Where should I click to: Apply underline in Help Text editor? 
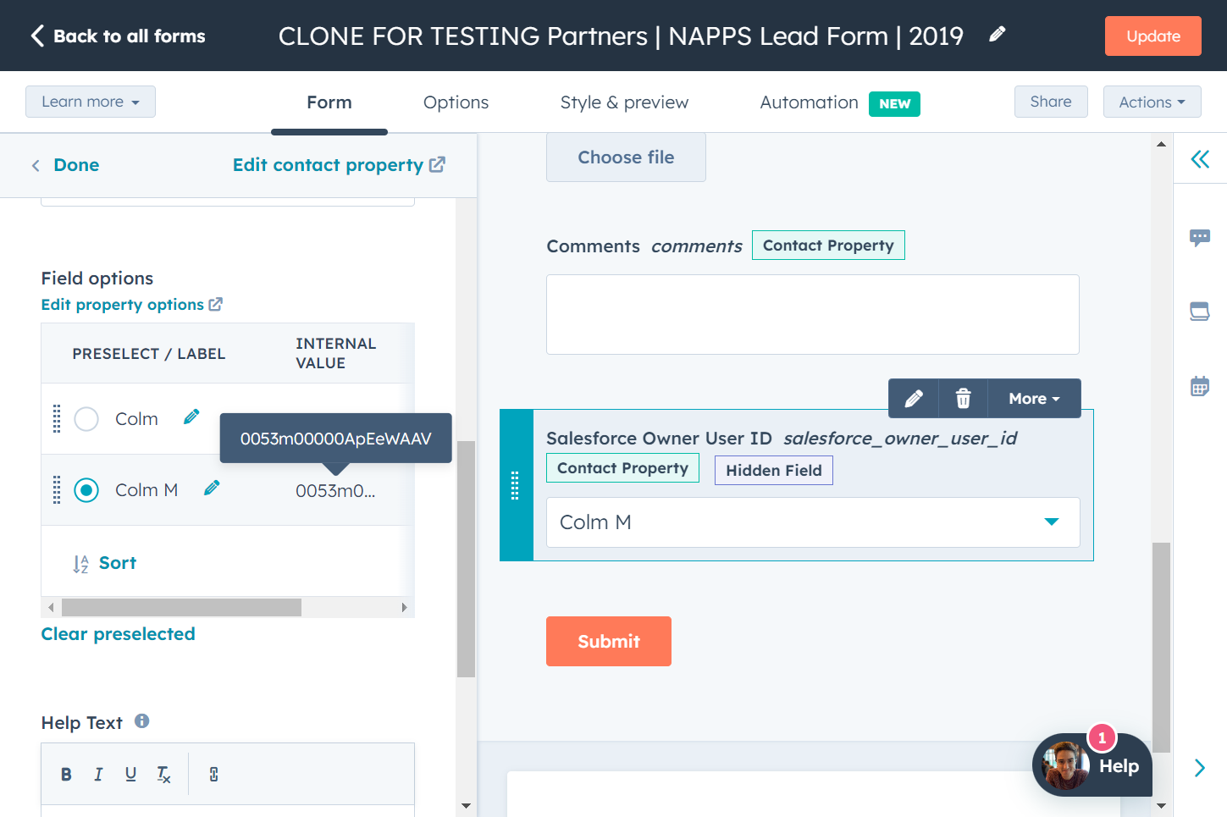coord(130,774)
